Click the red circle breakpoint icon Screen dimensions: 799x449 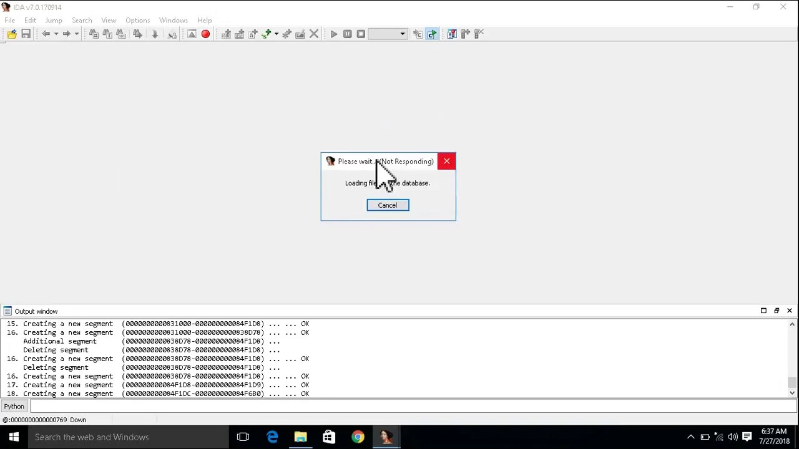pos(205,34)
